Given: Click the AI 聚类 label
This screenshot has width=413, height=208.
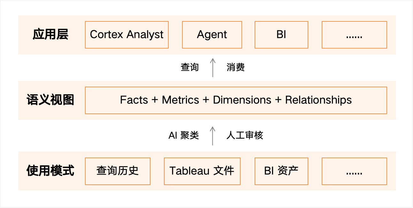Looking at the screenshot, I should [184, 136].
